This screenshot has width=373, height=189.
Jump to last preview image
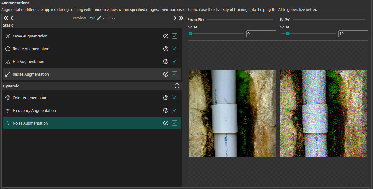[x=181, y=18]
